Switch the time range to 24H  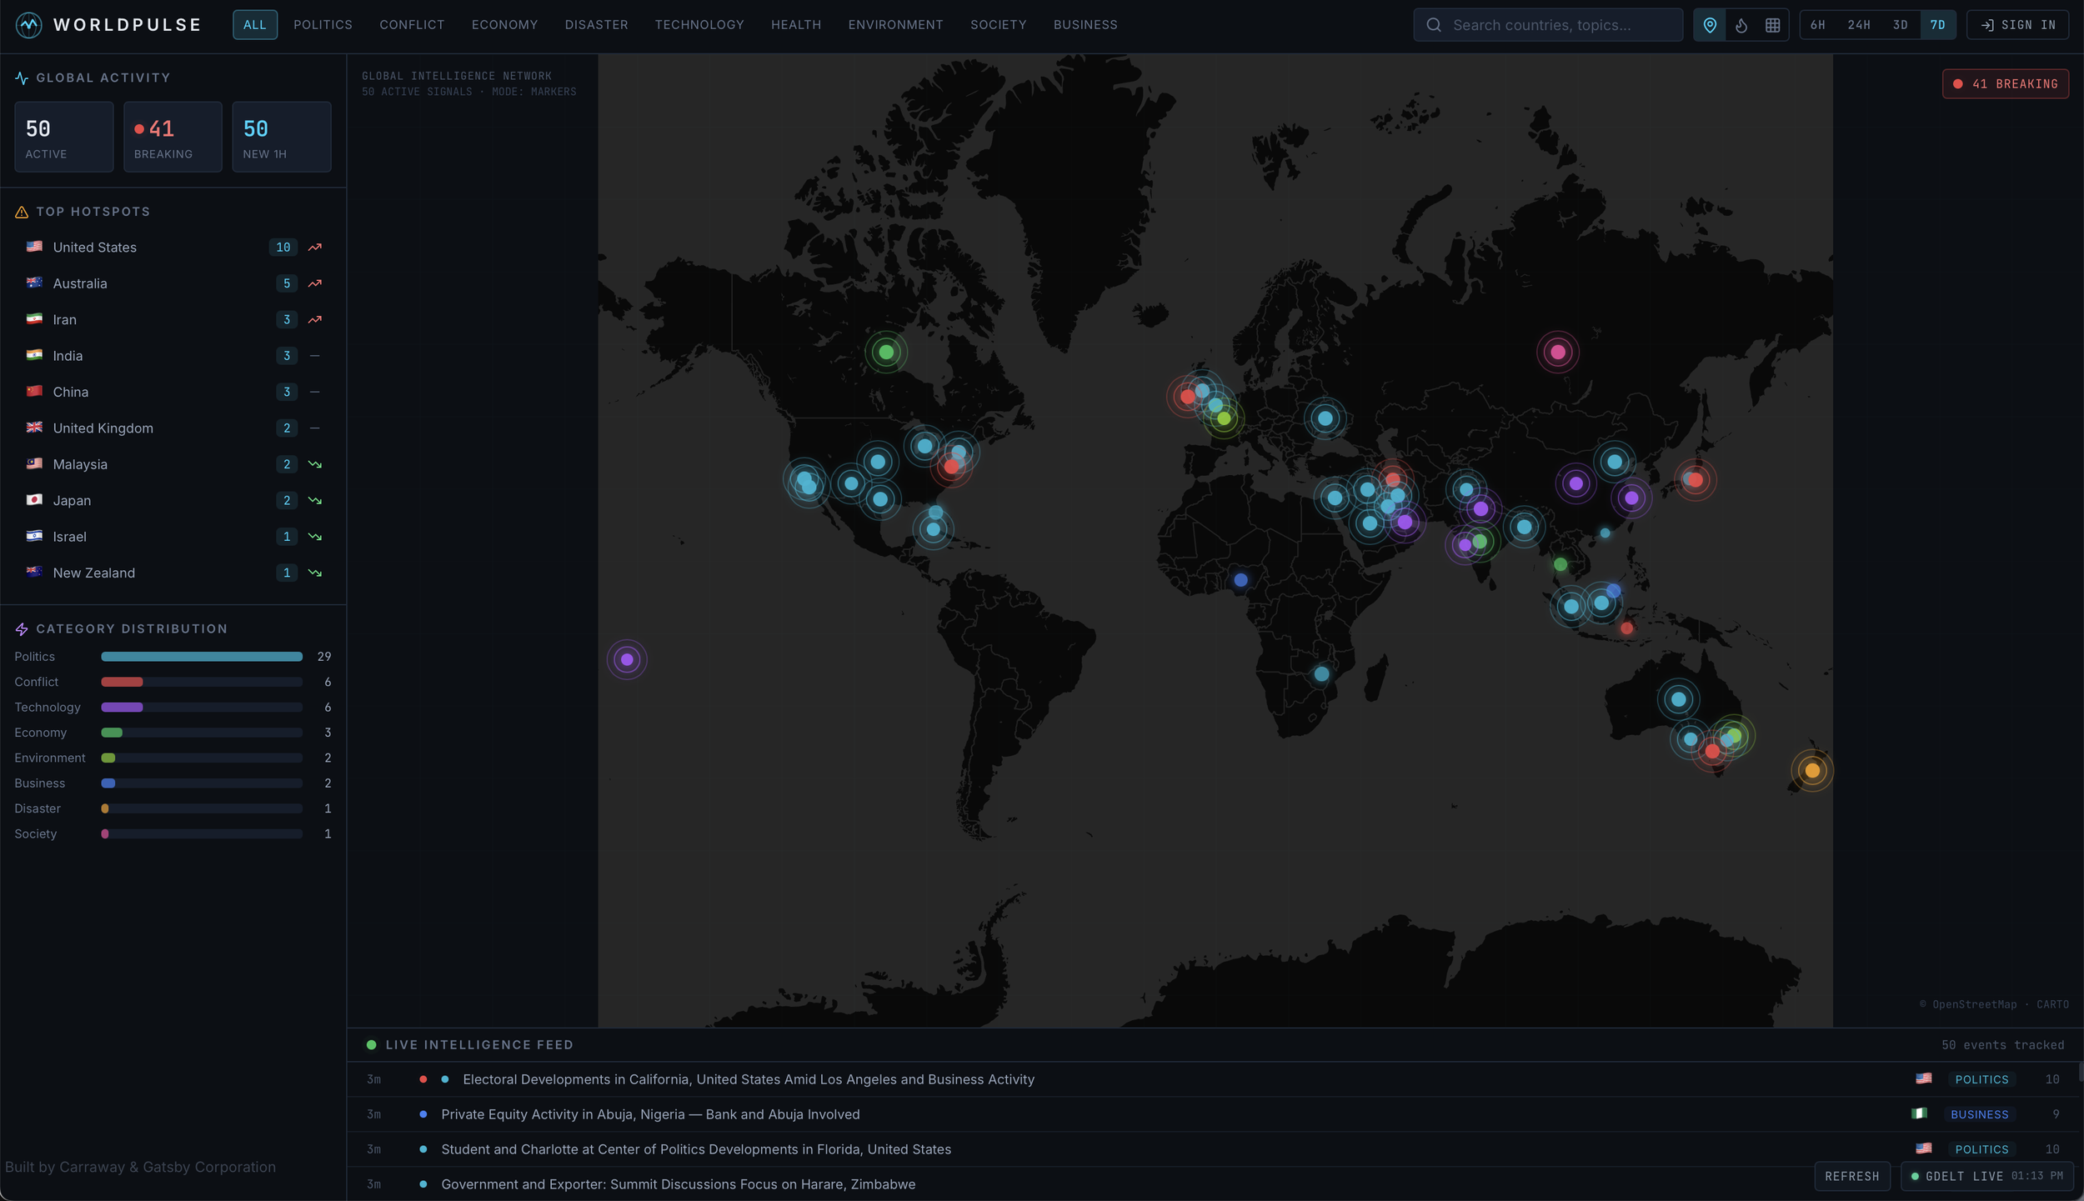coord(1859,24)
